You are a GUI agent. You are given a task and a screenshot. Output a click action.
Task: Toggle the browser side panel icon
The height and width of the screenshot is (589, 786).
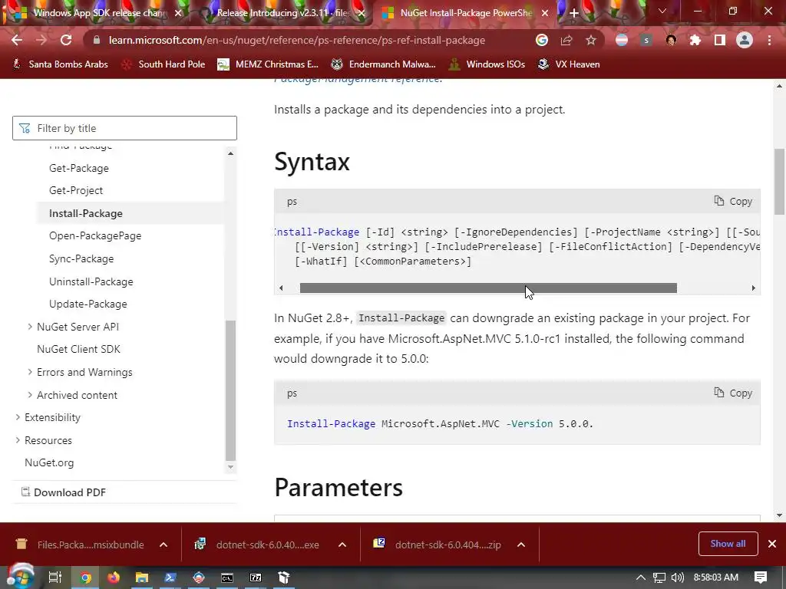pos(720,40)
